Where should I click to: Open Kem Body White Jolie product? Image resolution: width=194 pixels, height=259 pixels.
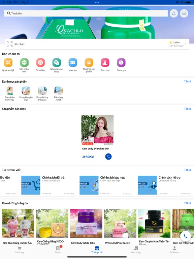click(86, 227)
